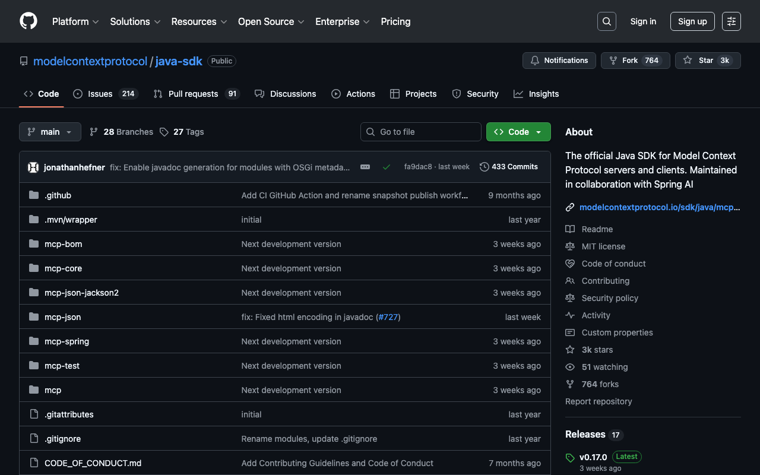
Task: Open the .github folder icon
Action: point(34,195)
